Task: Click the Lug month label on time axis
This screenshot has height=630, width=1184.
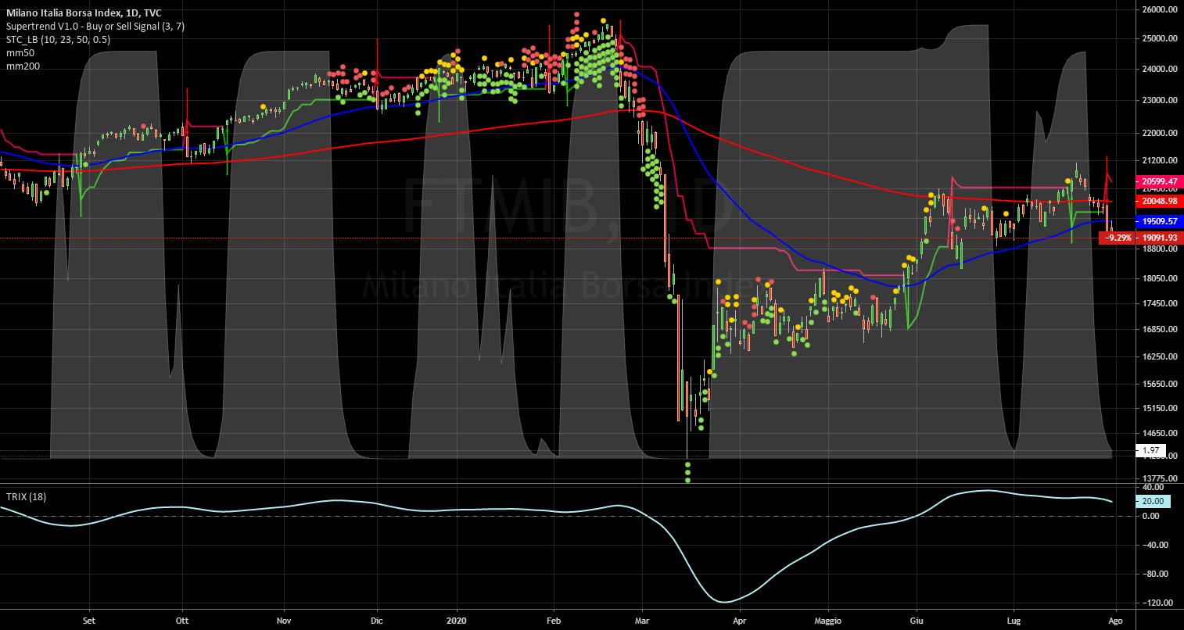Action: [x=1014, y=620]
